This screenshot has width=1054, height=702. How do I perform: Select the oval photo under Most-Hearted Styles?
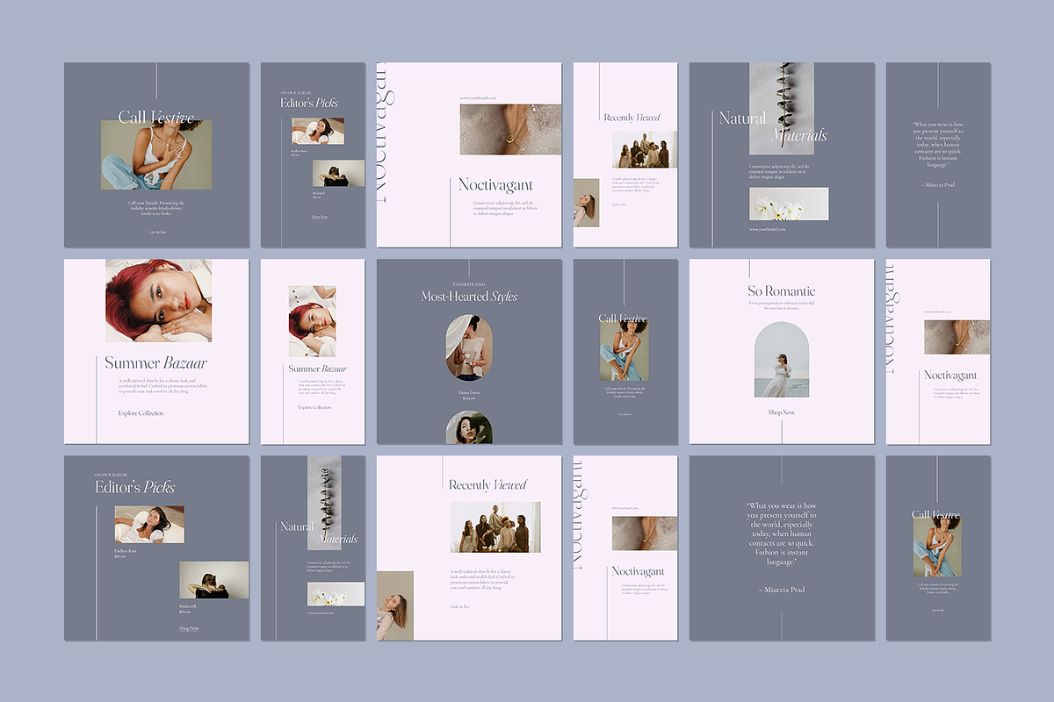click(x=469, y=348)
